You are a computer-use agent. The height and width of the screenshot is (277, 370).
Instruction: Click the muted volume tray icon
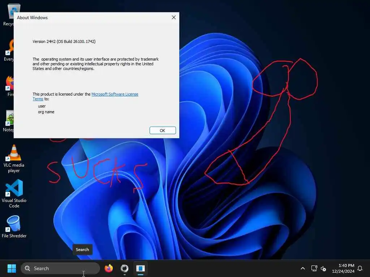pos(323,268)
